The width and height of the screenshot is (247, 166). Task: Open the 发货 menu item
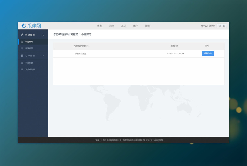[123, 26]
